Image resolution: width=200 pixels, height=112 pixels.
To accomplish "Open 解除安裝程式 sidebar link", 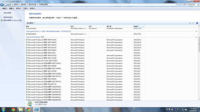I will [8, 17].
